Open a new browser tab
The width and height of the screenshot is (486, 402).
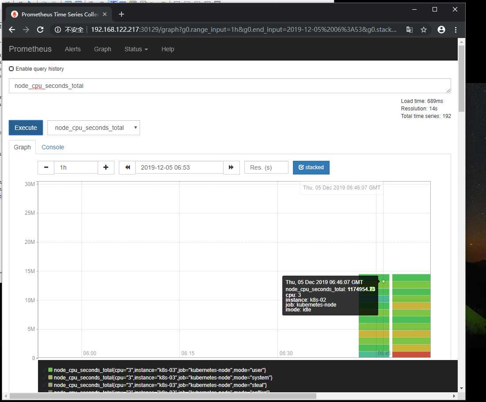click(121, 14)
